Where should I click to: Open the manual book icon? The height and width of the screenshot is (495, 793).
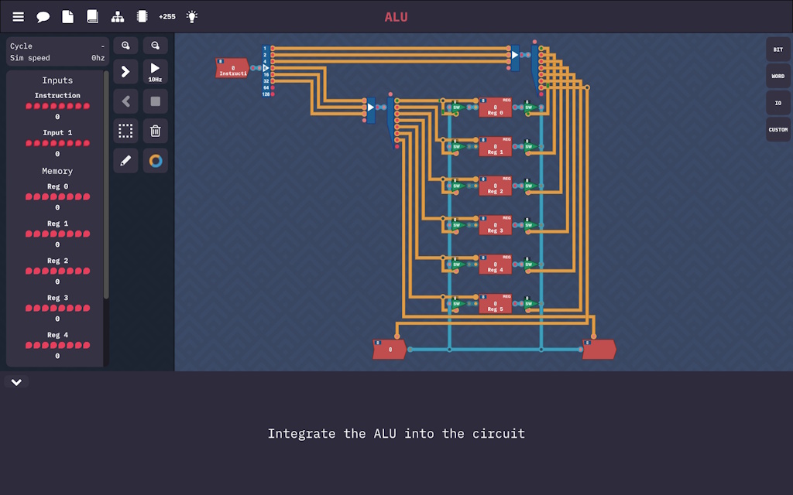pyautogui.click(x=93, y=17)
